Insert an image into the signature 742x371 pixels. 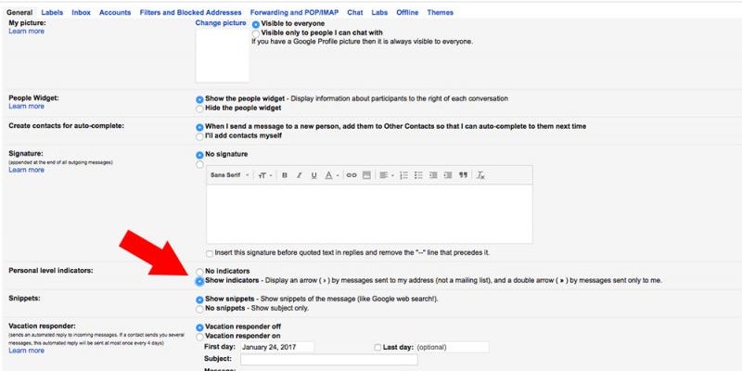pyautogui.click(x=366, y=175)
